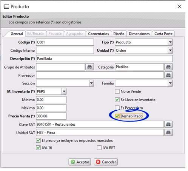Open the Familia dropdown list
The width and height of the screenshot is (188, 171).
point(170,83)
